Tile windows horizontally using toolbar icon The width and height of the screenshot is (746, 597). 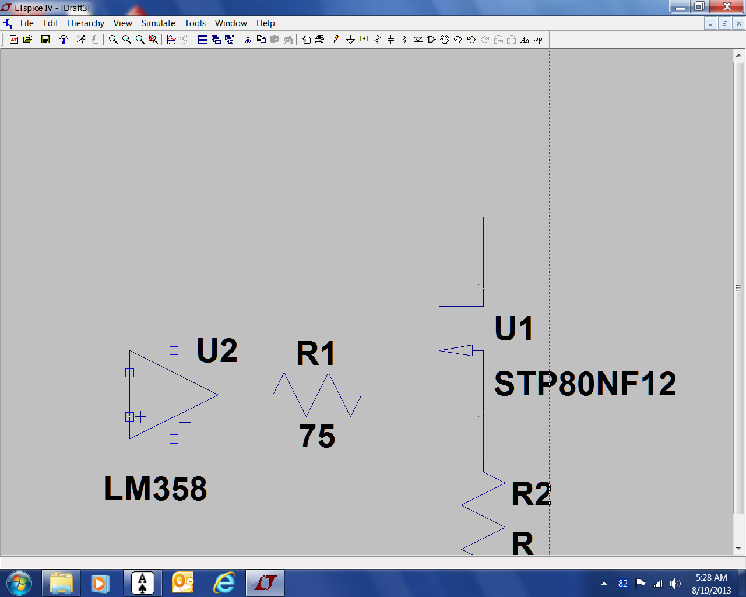(x=203, y=40)
